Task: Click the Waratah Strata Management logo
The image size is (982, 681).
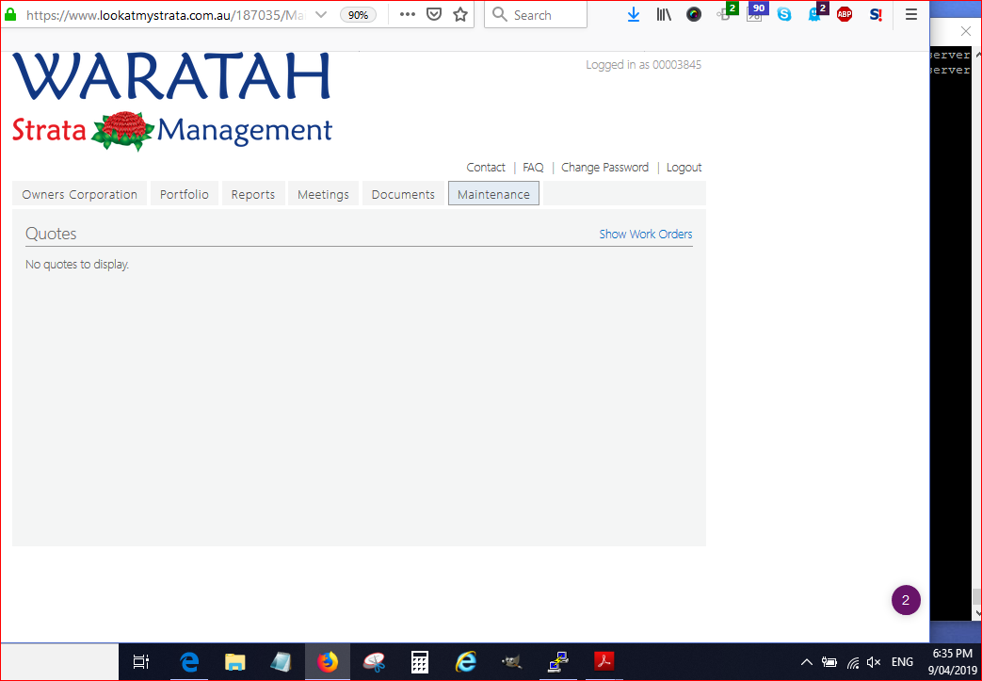Action: (x=172, y=102)
